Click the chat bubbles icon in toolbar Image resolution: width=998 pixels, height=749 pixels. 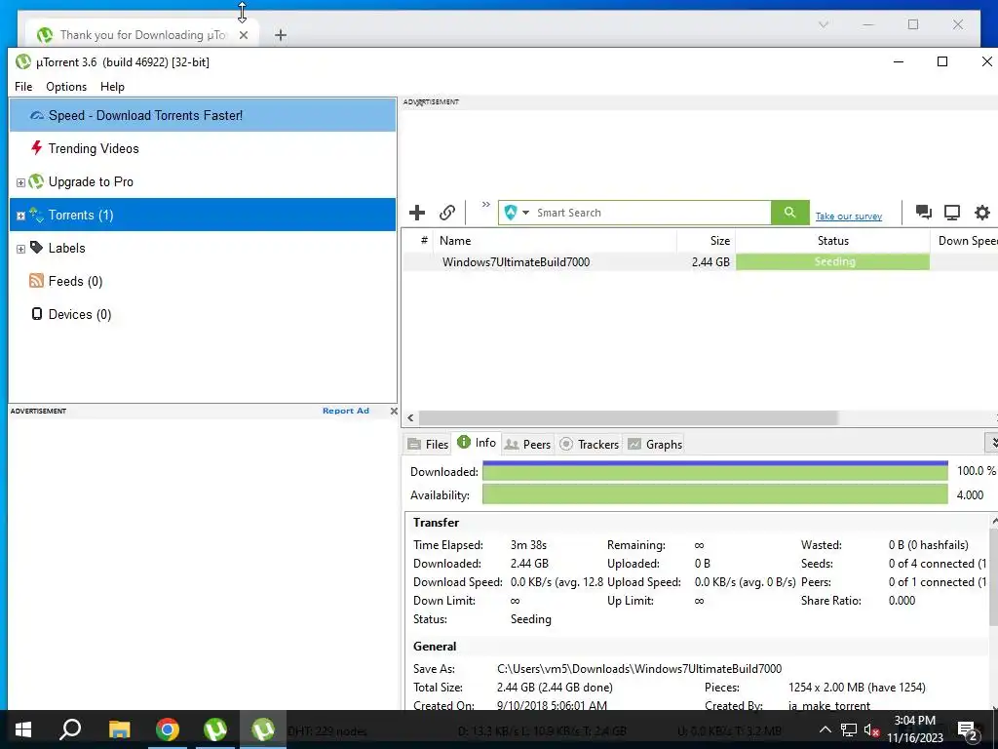[x=924, y=212]
